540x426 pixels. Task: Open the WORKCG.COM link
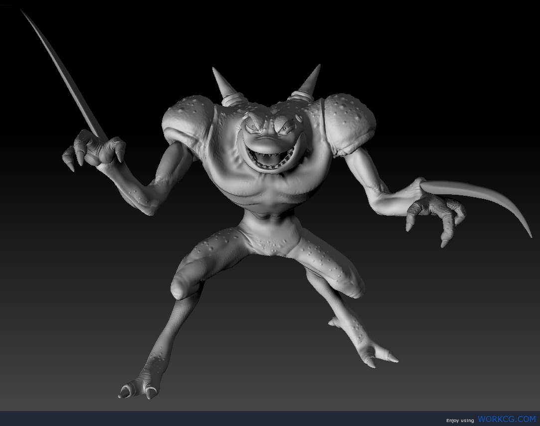coord(507,419)
